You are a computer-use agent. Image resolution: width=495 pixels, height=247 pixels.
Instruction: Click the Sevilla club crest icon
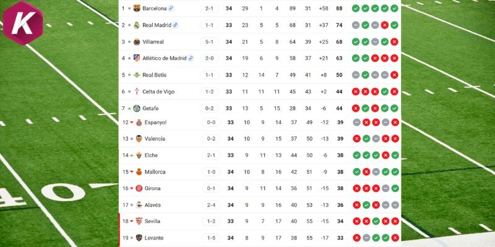(139, 221)
